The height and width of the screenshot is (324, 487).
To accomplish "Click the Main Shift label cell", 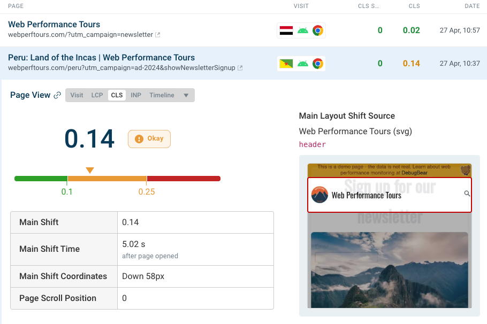I will tap(64, 222).
